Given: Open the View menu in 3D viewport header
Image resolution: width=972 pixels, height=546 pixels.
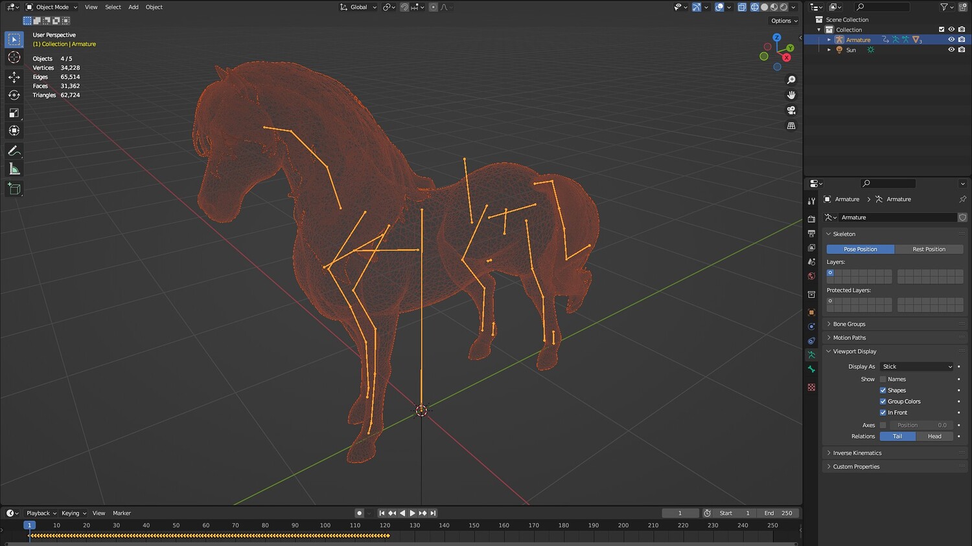Looking at the screenshot, I should point(91,7).
